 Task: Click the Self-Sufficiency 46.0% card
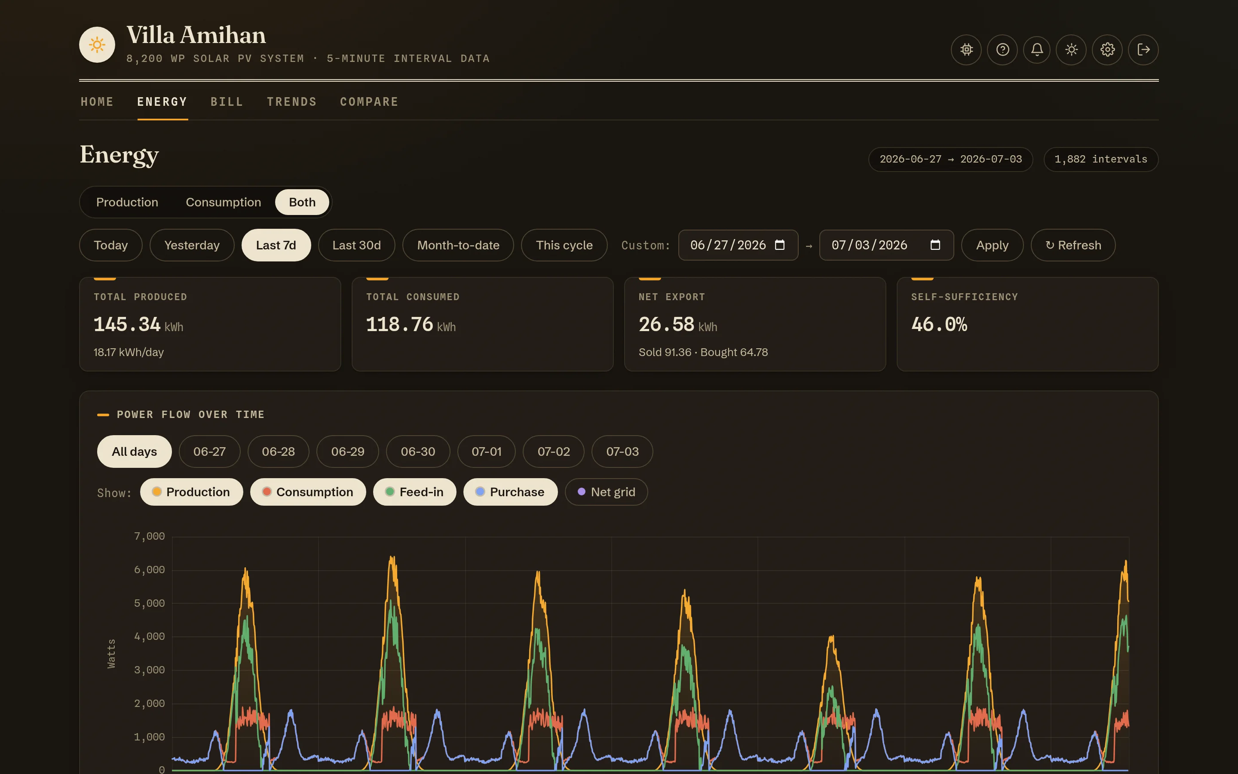(1027, 324)
